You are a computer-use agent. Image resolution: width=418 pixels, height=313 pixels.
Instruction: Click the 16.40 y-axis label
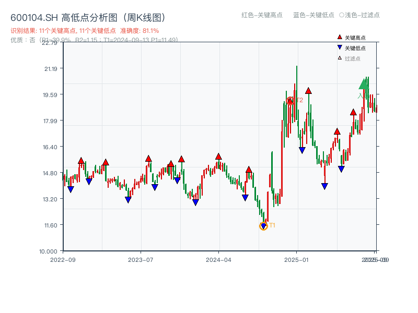point(50,147)
